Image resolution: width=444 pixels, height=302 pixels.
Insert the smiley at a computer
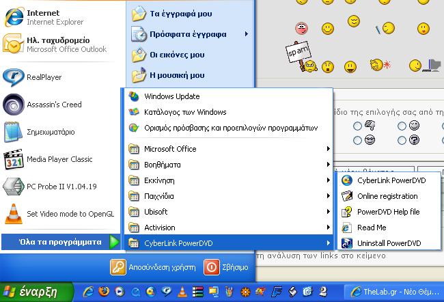[425, 66]
